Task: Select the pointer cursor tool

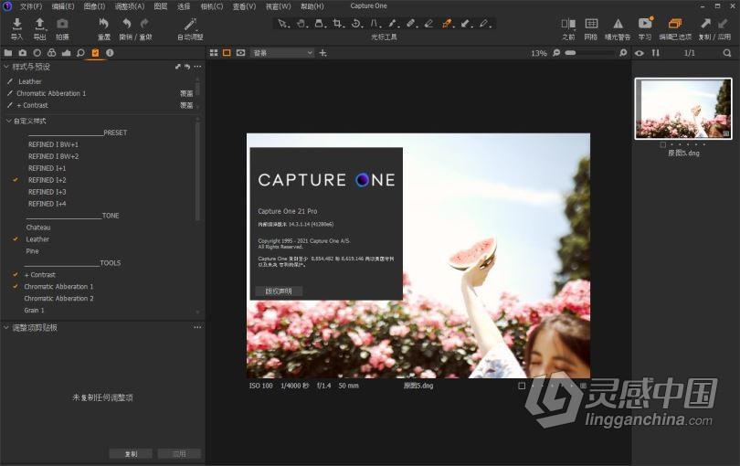Action: point(282,23)
